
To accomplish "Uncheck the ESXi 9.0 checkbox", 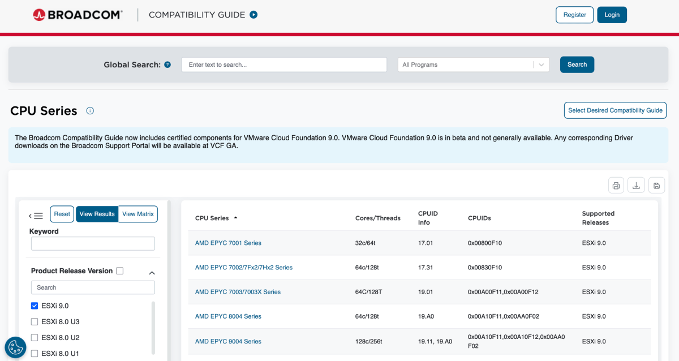I will tap(35, 306).
